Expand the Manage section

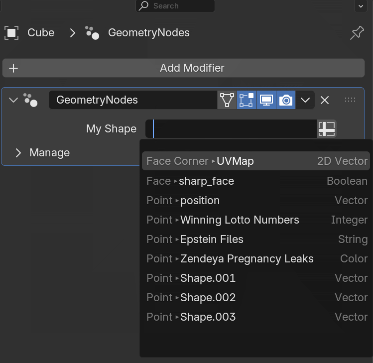click(x=18, y=153)
